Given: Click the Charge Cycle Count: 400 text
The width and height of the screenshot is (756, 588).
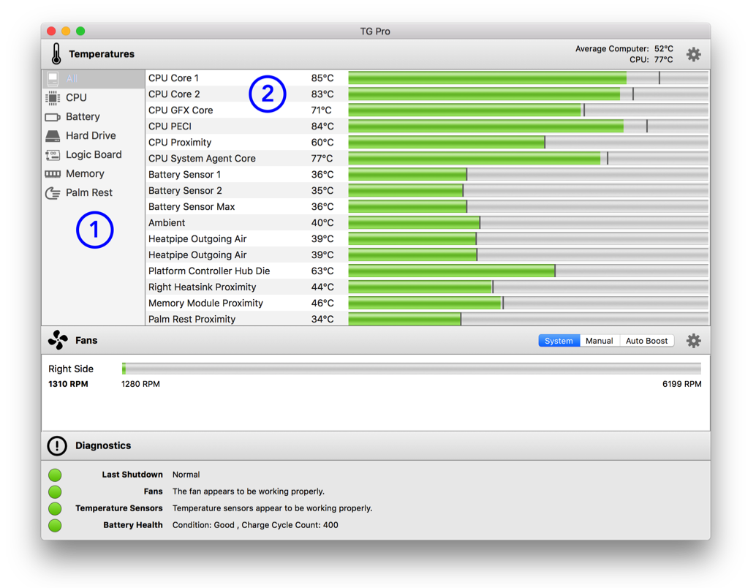Looking at the screenshot, I should [290, 525].
